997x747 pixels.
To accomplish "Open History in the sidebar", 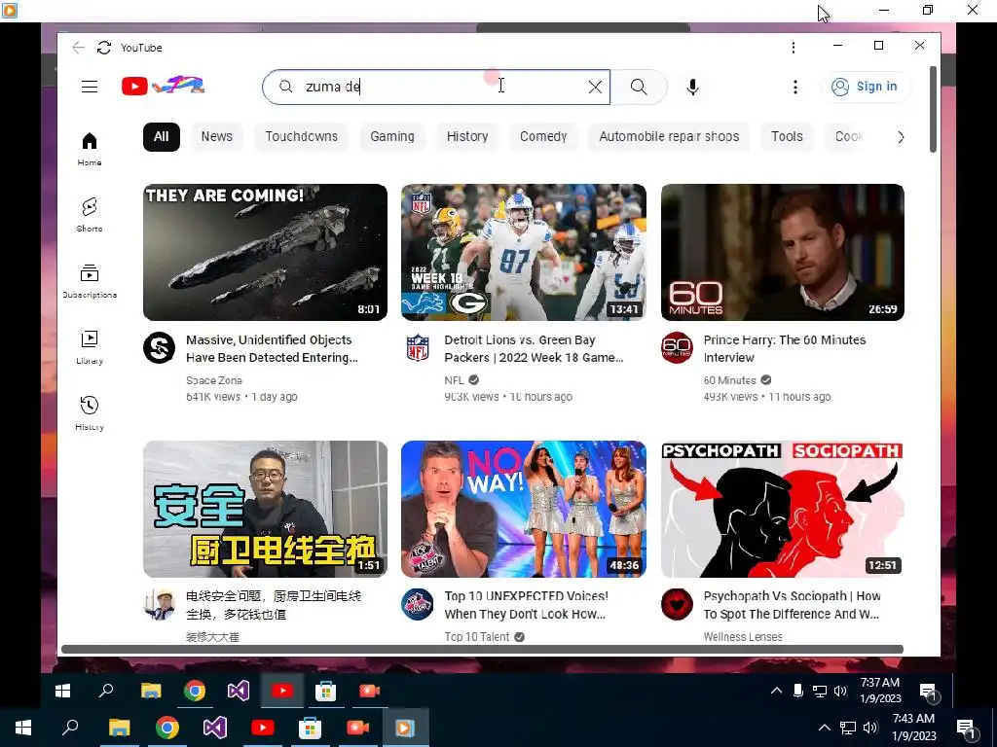I will (90, 413).
